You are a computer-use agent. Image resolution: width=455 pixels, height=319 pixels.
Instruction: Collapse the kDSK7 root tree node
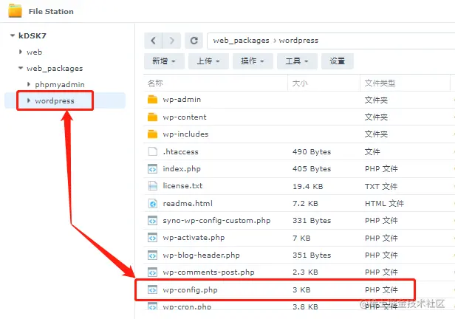point(13,35)
